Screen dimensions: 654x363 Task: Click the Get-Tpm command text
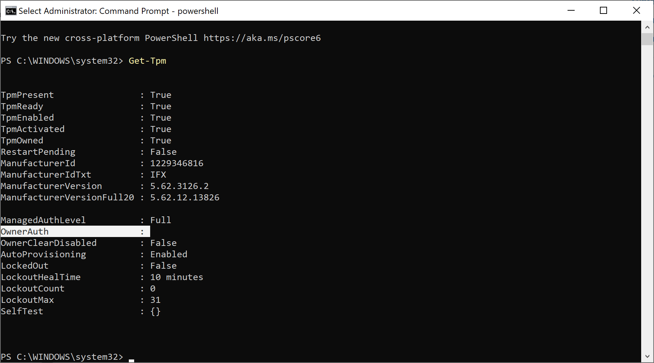pyautogui.click(x=147, y=61)
